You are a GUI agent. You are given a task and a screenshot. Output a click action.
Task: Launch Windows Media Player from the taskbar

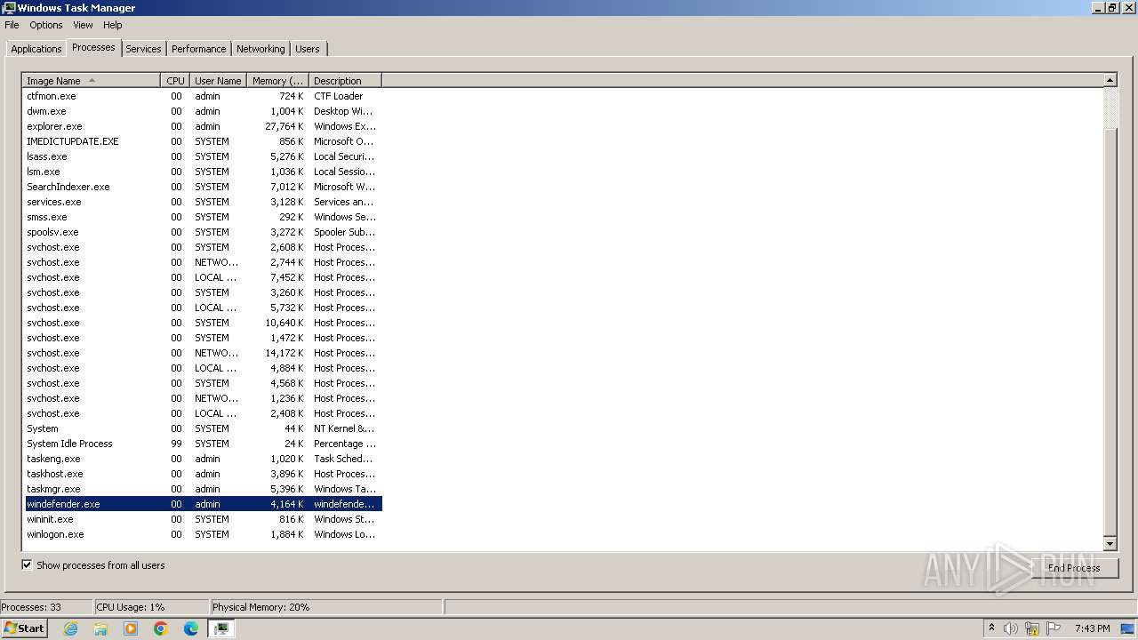point(131,628)
